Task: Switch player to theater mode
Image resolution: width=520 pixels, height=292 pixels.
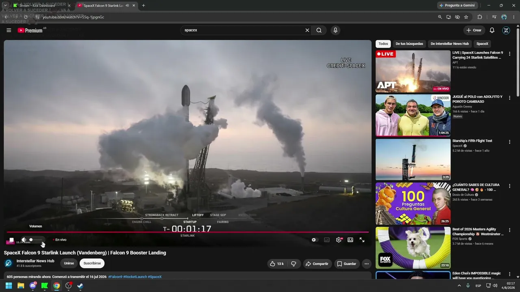Action: click(x=350, y=240)
